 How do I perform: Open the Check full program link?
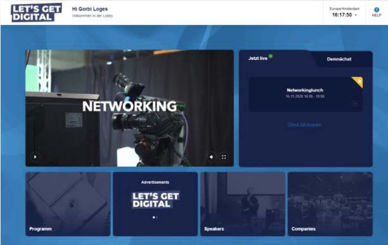tap(304, 125)
